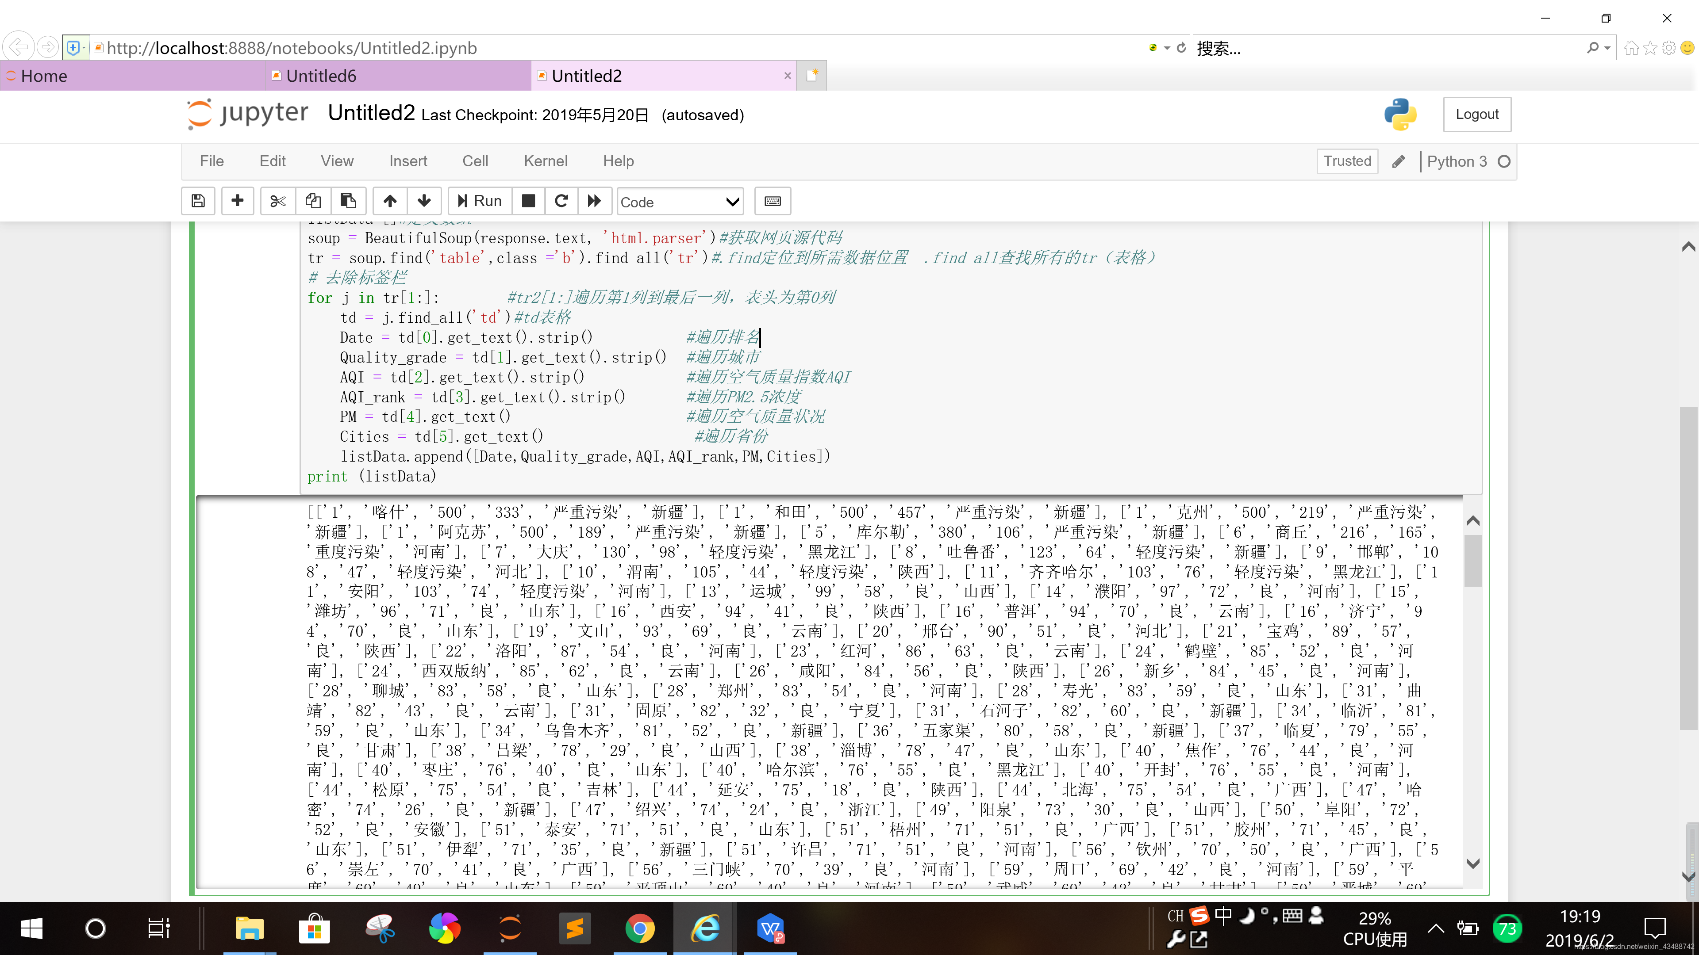Insert a new cell below
This screenshot has width=1699, height=955.
click(238, 201)
